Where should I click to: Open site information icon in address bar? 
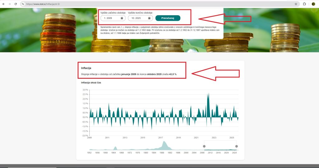point(23,4)
